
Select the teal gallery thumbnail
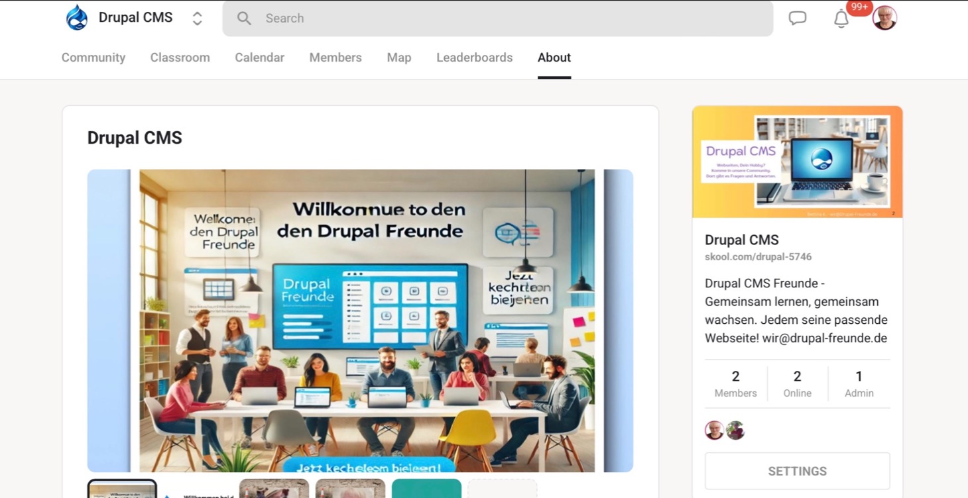tap(426, 489)
